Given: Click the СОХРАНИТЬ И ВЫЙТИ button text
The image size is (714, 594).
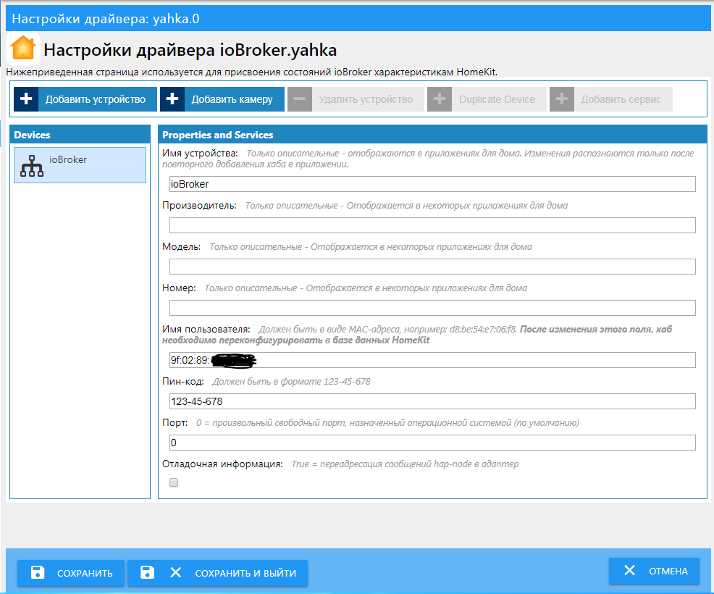Looking at the screenshot, I should [x=245, y=574].
